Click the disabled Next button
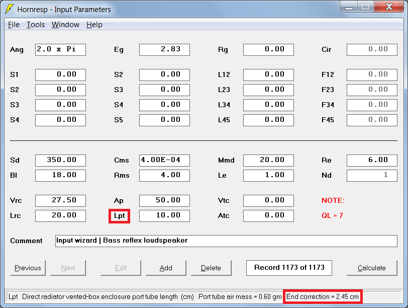408x308 pixels. pos(68,268)
